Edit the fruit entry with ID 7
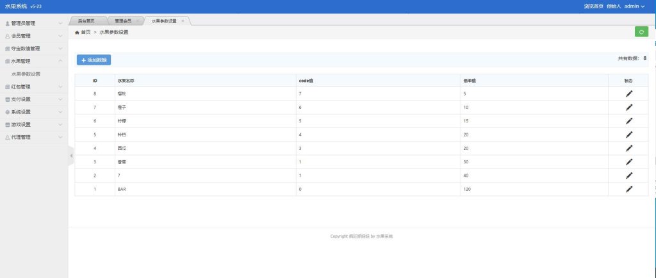This screenshot has width=656, height=278. (x=628, y=107)
